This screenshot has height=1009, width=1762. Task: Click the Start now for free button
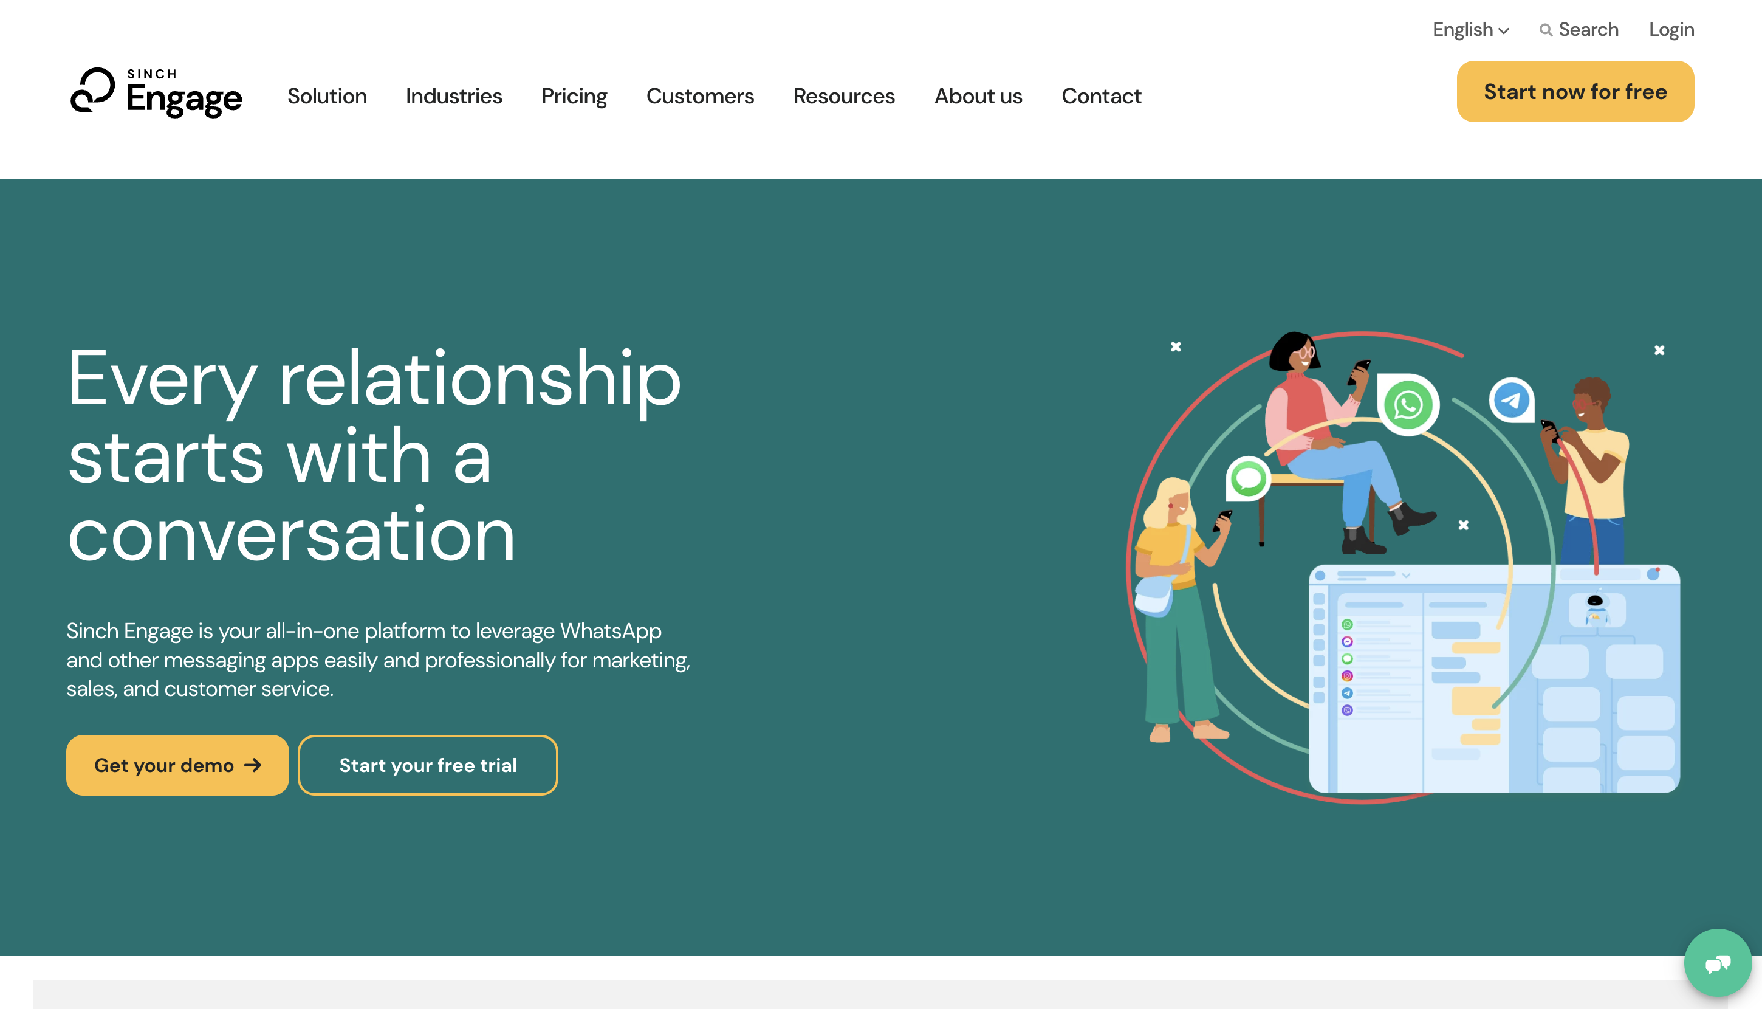[1575, 91]
